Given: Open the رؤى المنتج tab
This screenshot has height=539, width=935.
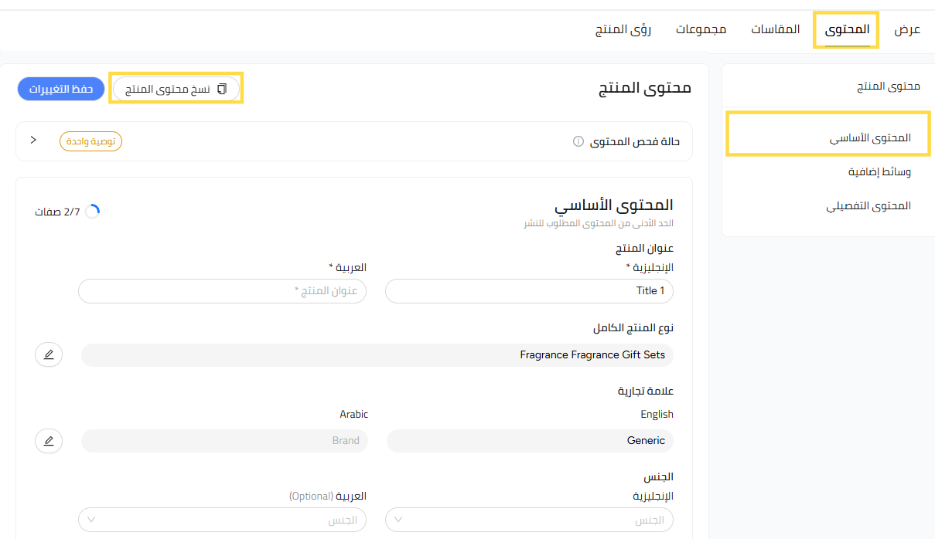Looking at the screenshot, I should pyautogui.click(x=623, y=30).
